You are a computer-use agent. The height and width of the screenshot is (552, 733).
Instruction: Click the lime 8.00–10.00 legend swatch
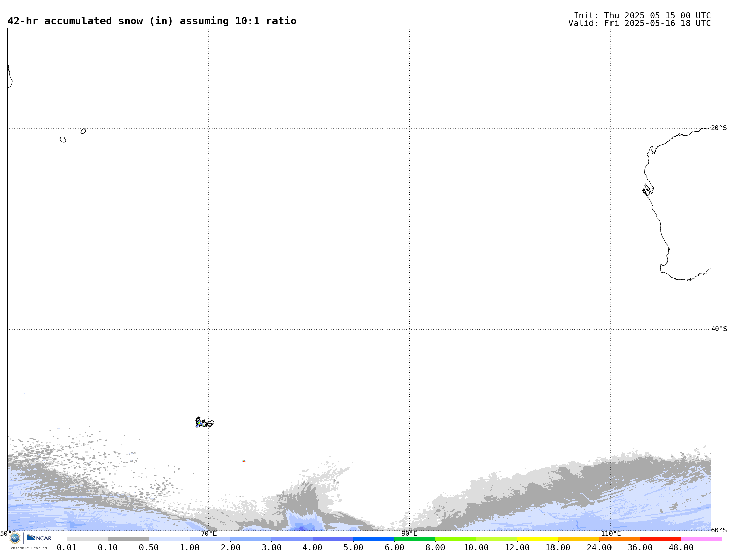point(456,539)
